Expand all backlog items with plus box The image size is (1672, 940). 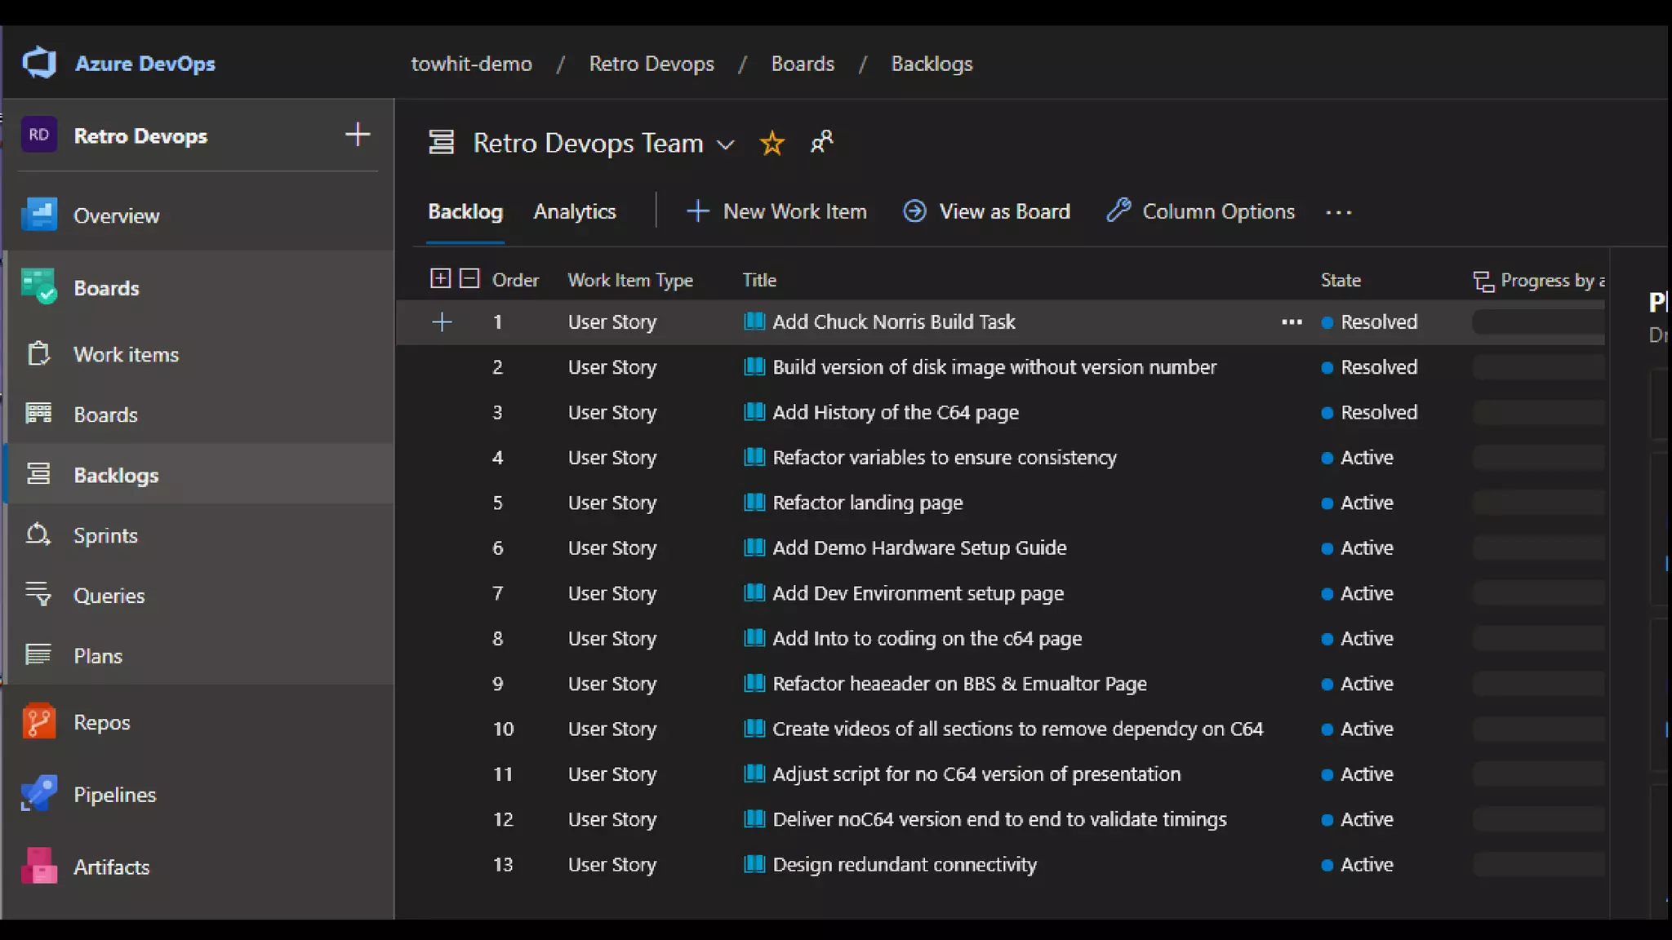440,279
